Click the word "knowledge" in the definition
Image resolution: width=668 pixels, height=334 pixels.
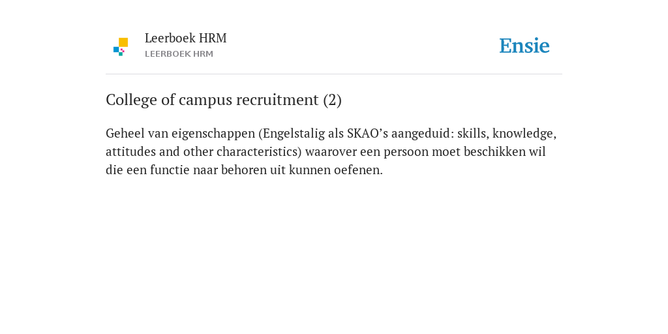(524, 134)
